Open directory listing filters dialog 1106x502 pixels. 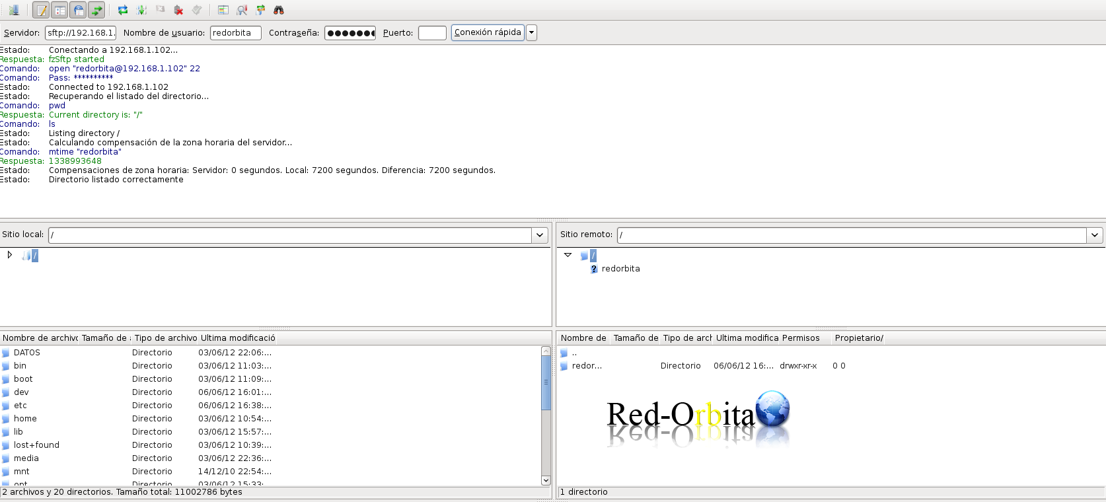point(223,10)
